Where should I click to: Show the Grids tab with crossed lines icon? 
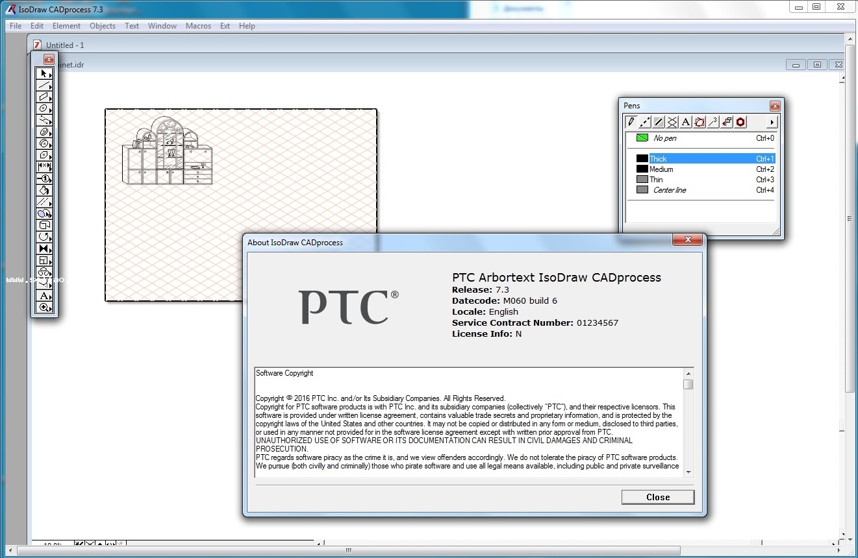(x=672, y=122)
